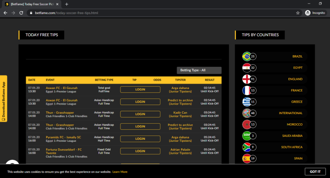Click the browser back arrow

point(5,13)
